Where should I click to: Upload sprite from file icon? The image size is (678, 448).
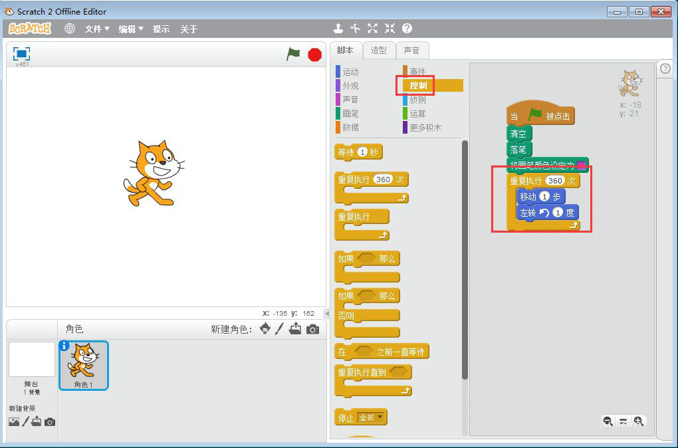coord(295,329)
